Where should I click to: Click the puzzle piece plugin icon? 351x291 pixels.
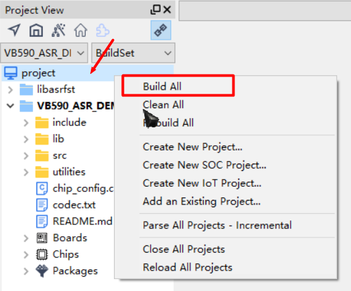tap(103, 30)
